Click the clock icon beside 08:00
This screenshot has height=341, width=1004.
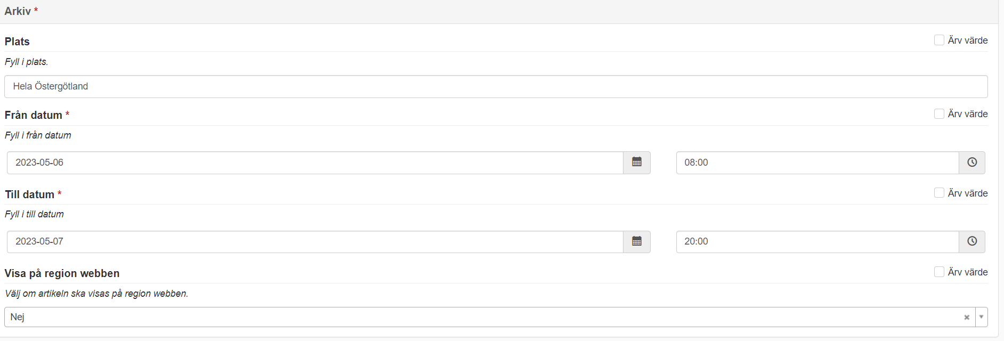(971, 162)
